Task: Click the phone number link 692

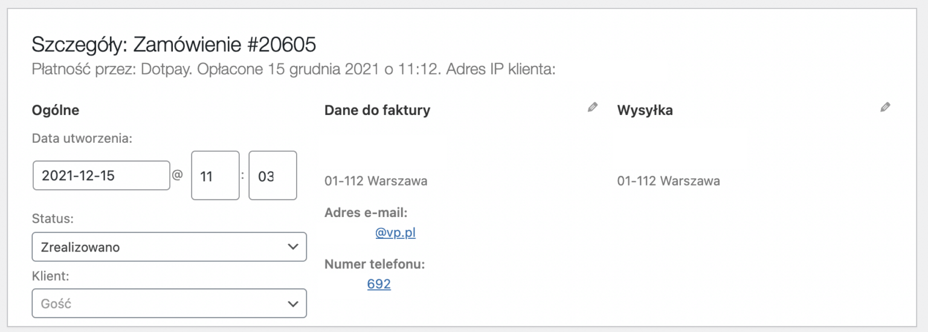Action: coord(379,284)
